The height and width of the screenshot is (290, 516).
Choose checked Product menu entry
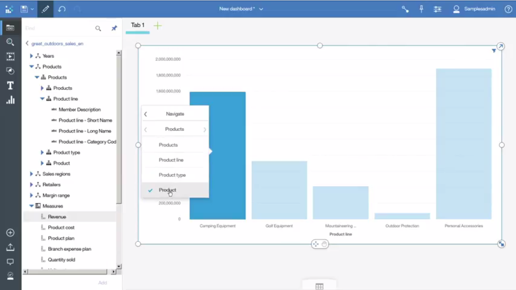[x=175, y=190]
